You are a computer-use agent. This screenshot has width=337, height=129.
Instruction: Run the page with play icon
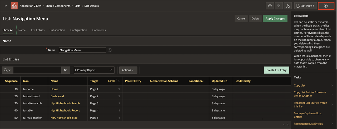(326, 6)
